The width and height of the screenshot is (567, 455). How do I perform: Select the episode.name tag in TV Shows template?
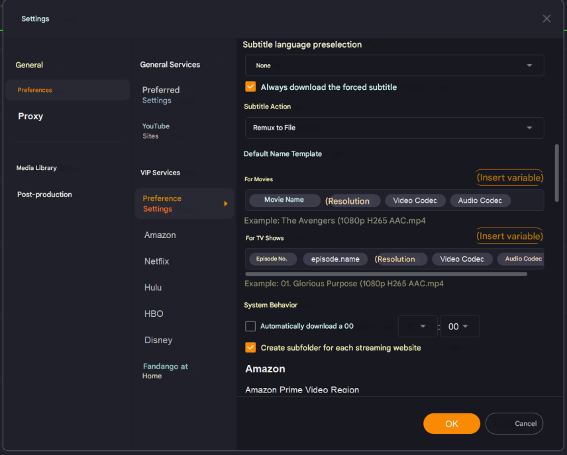pos(335,259)
